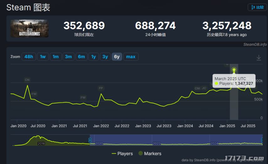Image resolution: width=268 pixels, height=164 pixels.
Task: Toggle the Players series in legend
Action: [122, 154]
